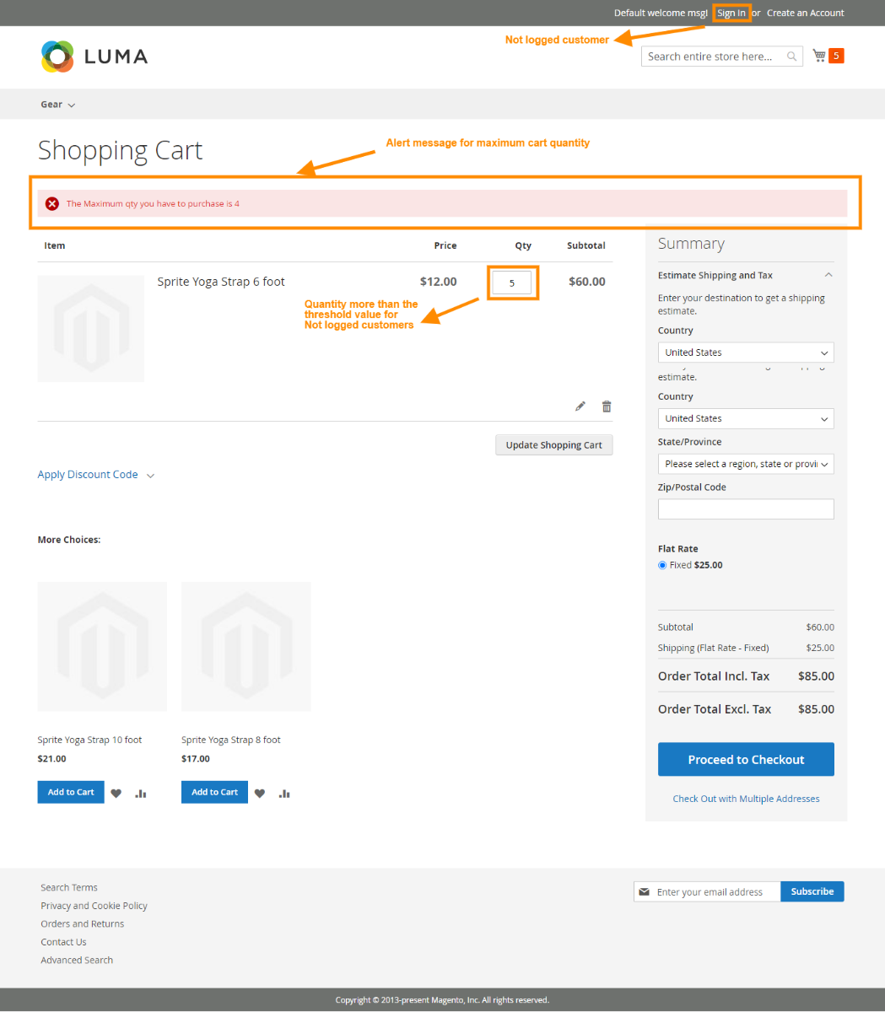Screen dimensions: 885x1012
Task: Expand Apply Discount Code section
Action: pos(88,474)
